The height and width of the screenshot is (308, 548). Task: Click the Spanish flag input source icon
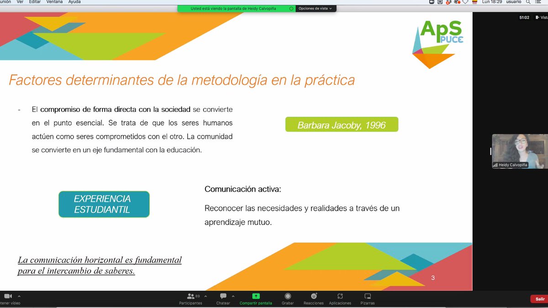[x=474, y=2]
